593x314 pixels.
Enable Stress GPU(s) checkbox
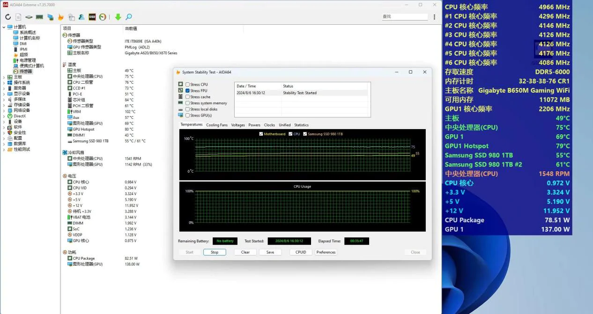tap(188, 116)
